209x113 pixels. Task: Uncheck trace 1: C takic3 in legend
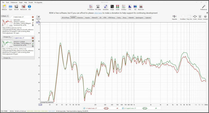point(84,108)
